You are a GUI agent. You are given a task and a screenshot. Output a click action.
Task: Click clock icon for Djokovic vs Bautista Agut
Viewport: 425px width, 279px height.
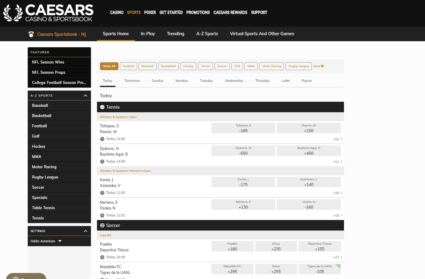(x=102, y=162)
